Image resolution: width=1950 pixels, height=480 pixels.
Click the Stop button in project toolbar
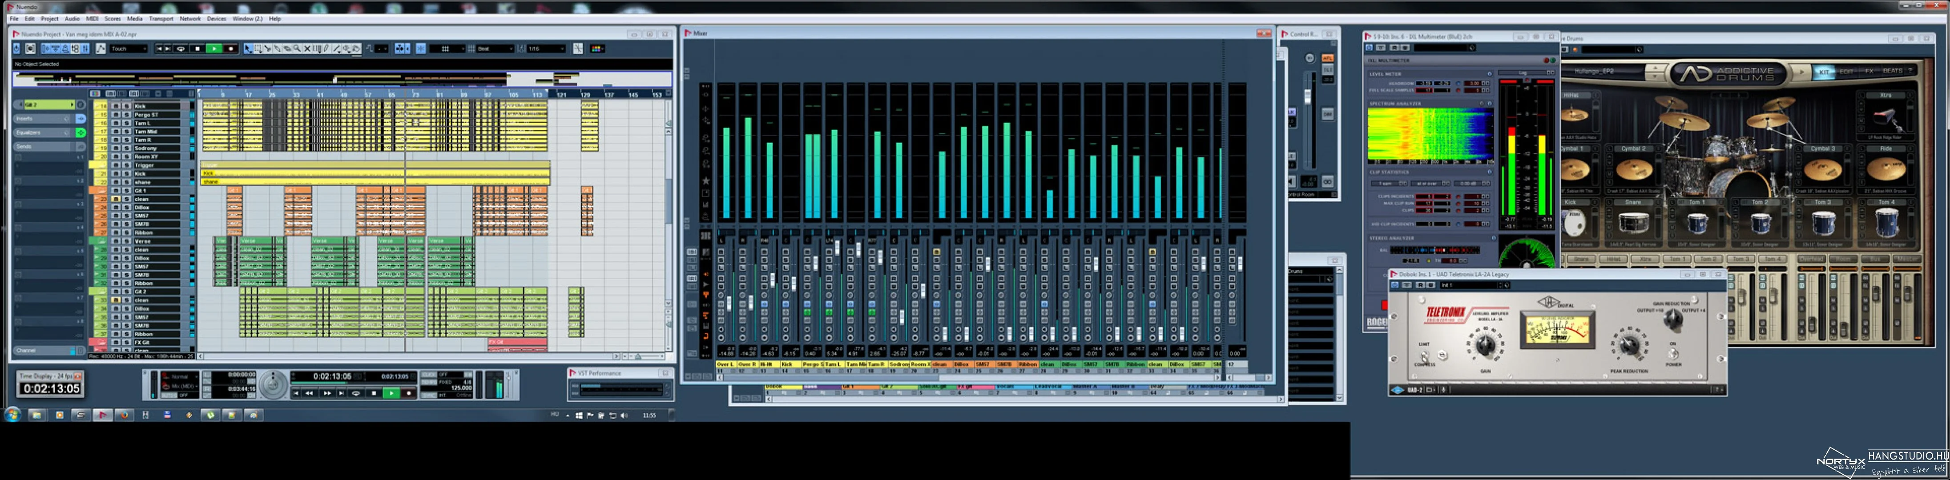tap(197, 48)
